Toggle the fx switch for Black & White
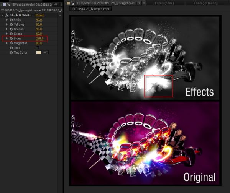Image resolution: width=230 pixels, height=193 pixels. pyautogui.click(x=7, y=15)
